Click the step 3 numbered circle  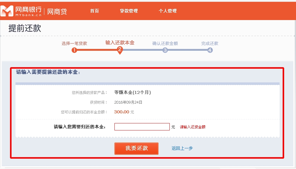click(x=165, y=50)
